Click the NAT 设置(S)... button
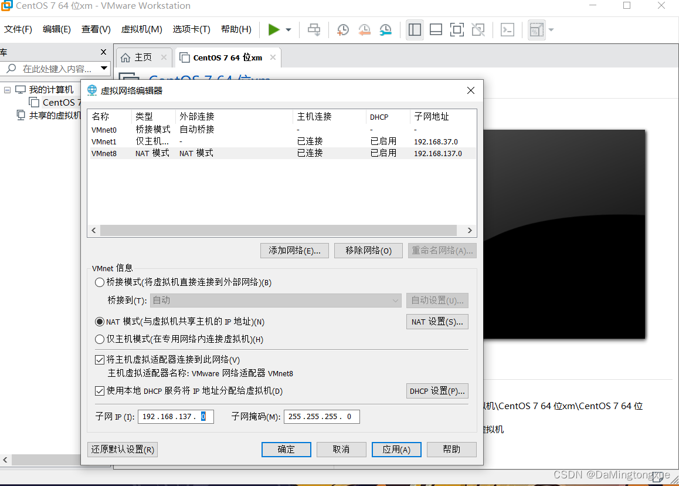This screenshot has width=679, height=486. [437, 322]
